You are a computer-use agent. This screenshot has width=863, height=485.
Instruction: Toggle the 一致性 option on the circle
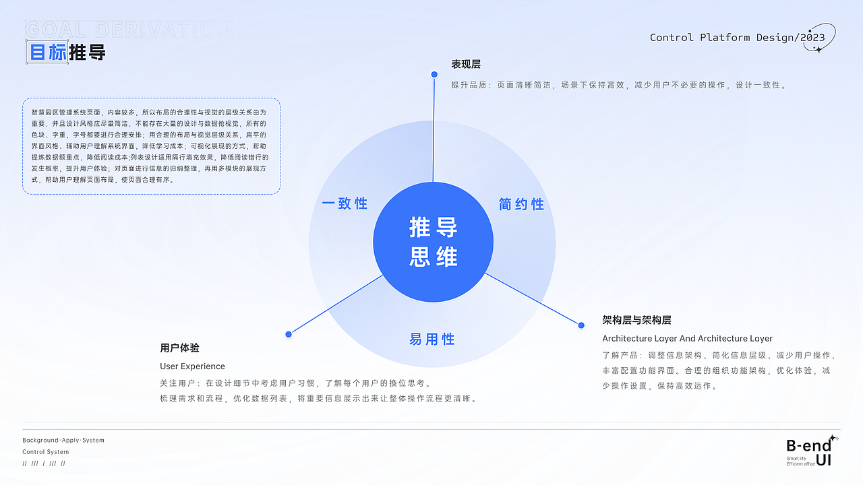pyautogui.click(x=346, y=204)
